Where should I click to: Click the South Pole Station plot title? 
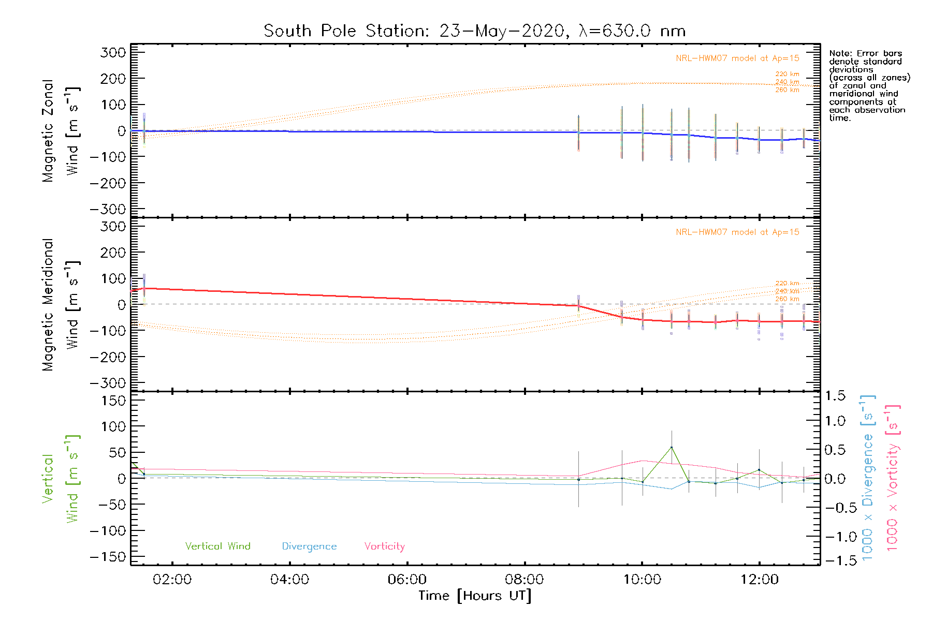pos(474,31)
